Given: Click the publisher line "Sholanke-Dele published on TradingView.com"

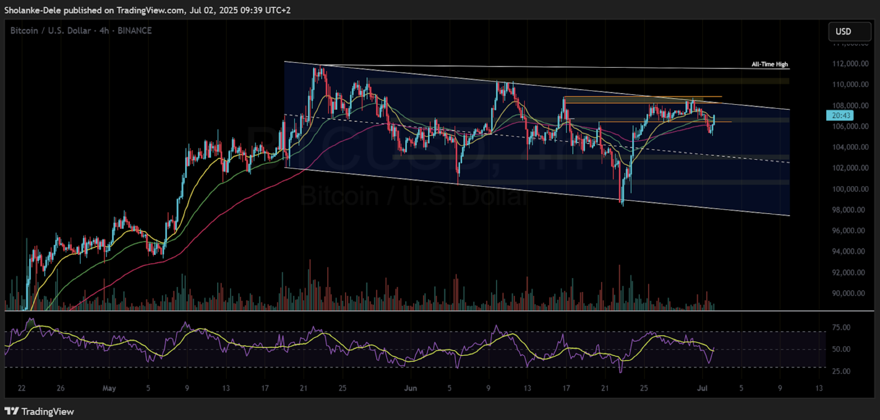Looking at the screenshot, I should 95,10.
